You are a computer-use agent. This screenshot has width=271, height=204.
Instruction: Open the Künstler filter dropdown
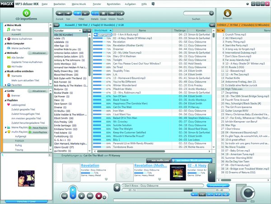point(80,31)
